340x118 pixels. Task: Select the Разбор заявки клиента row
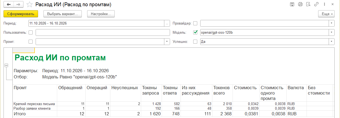tap(32, 108)
